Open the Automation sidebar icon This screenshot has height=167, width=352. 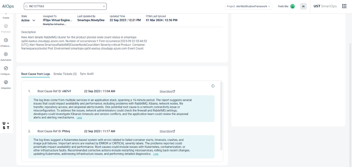tap(6, 54)
